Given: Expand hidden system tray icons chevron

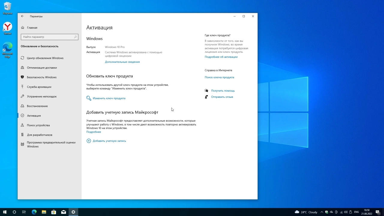Looking at the screenshot, I should coord(322,212).
